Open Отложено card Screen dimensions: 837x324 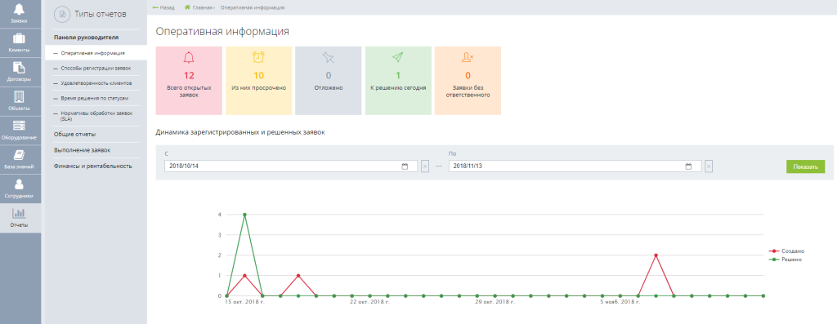tap(329, 81)
